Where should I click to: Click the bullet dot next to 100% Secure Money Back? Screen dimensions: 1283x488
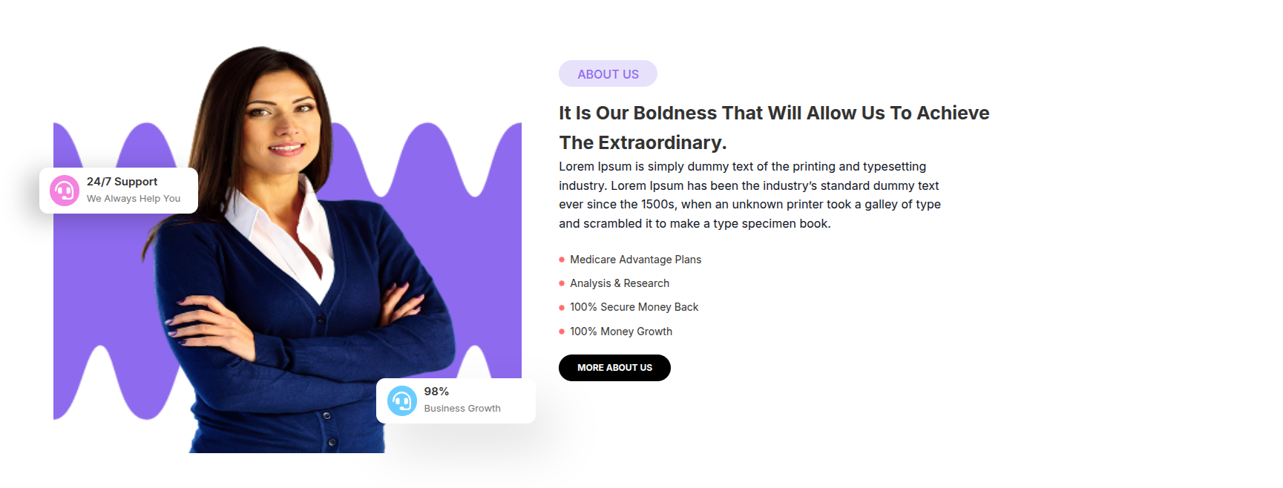(562, 307)
